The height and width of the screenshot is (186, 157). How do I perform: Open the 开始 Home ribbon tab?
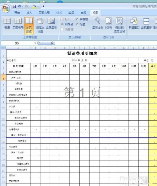tap(17, 13)
